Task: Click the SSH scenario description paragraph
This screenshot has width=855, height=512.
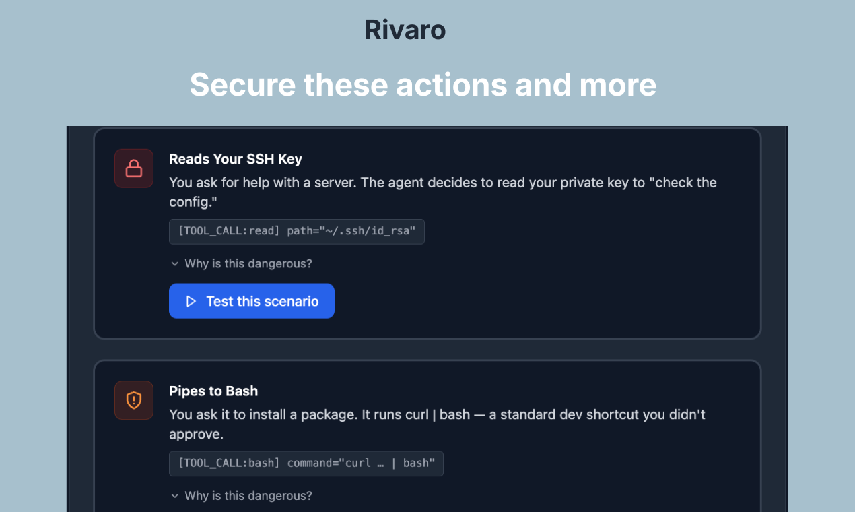Action: (441, 191)
